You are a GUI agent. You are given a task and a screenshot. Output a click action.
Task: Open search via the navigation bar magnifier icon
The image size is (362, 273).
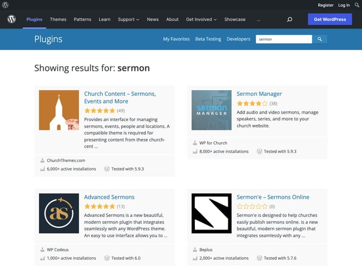pos(290,19)
